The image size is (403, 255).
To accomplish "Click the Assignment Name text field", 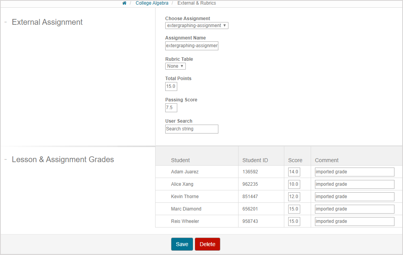I will point(192,46).
